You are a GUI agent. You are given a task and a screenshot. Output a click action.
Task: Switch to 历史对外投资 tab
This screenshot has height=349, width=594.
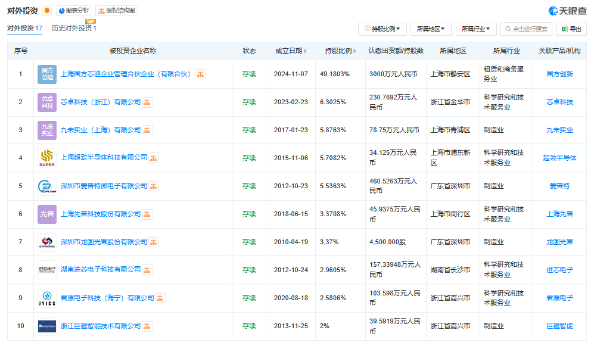point(73,28)
